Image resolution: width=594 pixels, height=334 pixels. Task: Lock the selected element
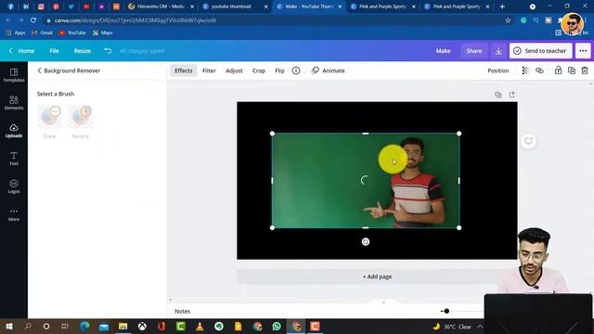click(558, 71)
